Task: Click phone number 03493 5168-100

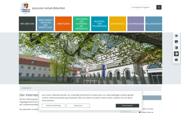Action: pyautogui.click(x=147, y=112)
